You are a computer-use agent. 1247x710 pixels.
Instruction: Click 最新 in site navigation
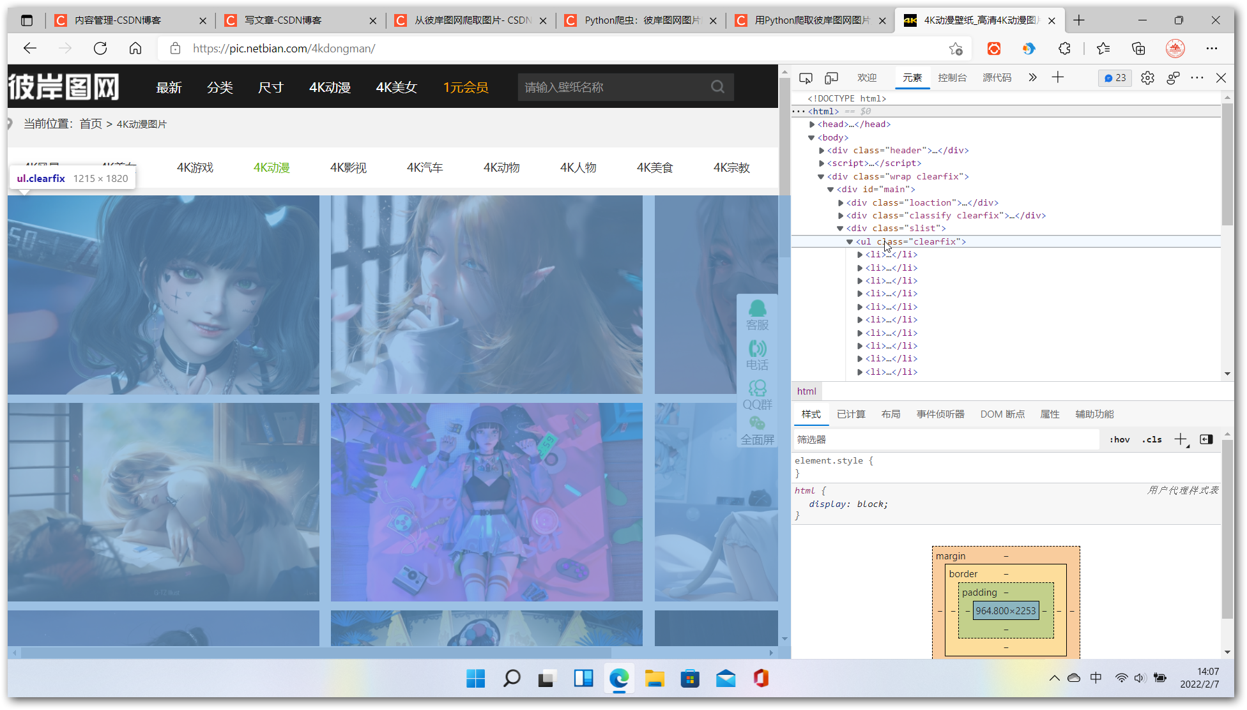[x=169, y=87]
